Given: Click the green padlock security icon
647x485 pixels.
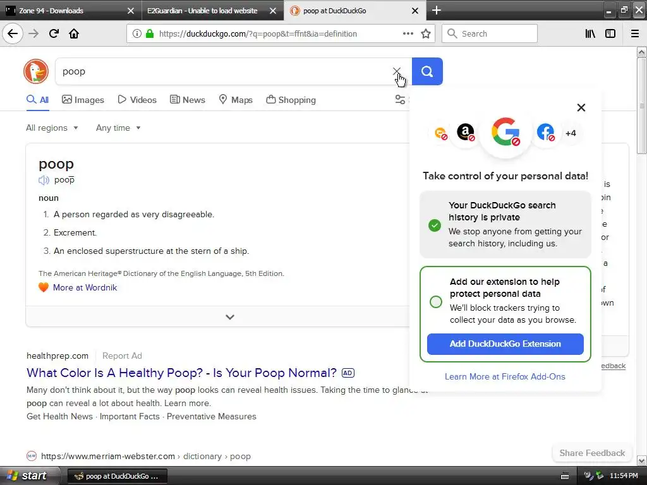Looking at the screenshot, I should click(x=150, y=34).
